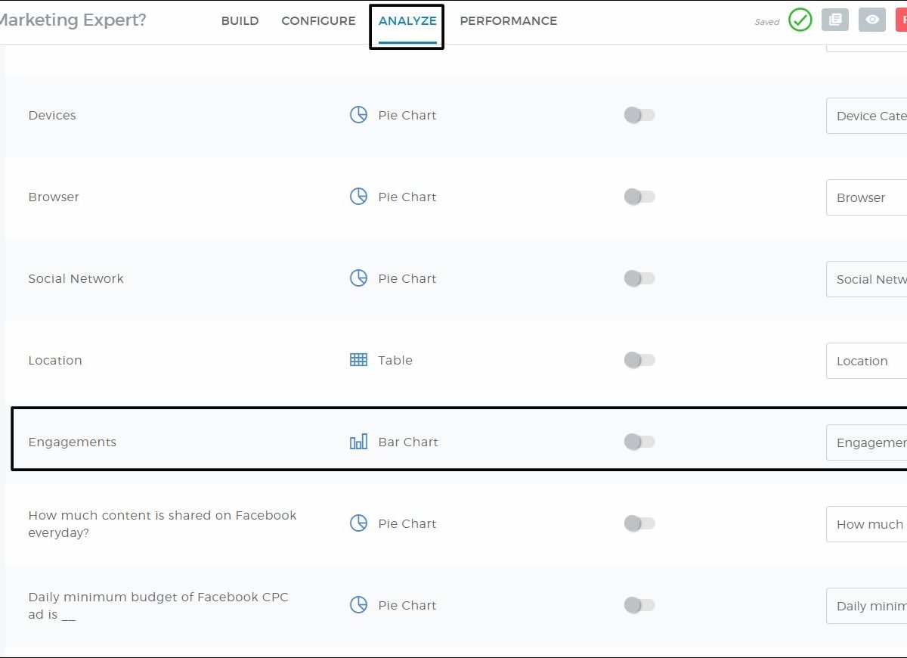Click the Social Network pie chart icon
The image size is (907, 658).
[358, 278]
